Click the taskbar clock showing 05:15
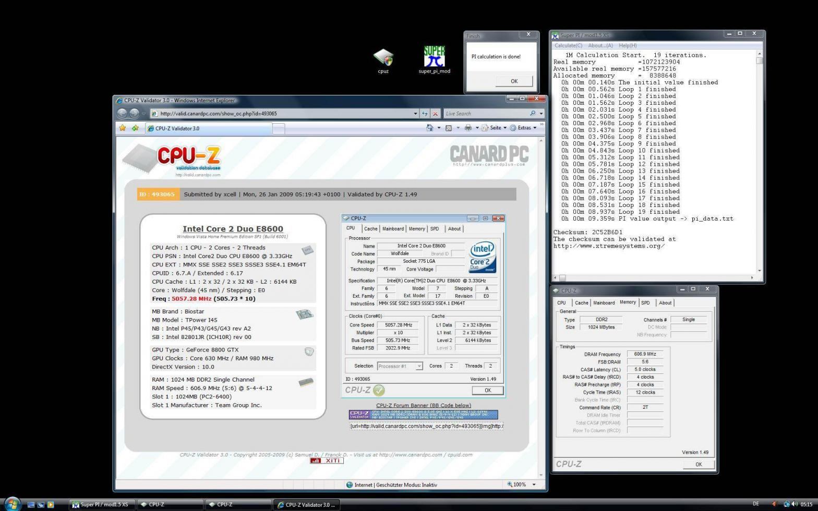 tap(807, 504)
